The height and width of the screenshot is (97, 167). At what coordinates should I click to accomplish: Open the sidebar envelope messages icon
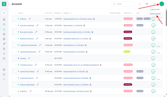(4, 58)
